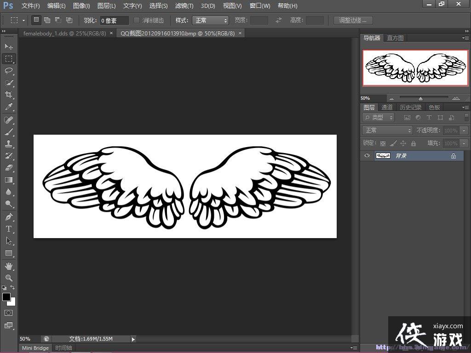Expand the 不透明度 opacity dropdown arrow

click(463, 131)
